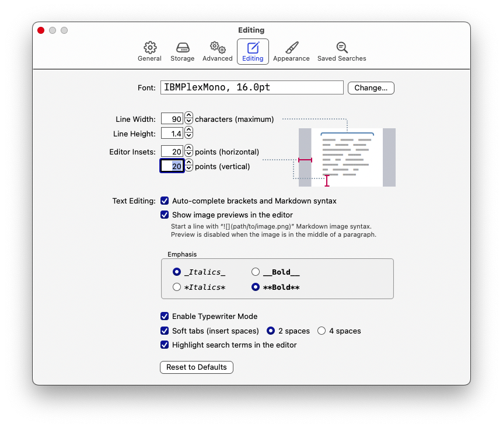
Task: Click the Line Width text field
Action: coord(172,119)
